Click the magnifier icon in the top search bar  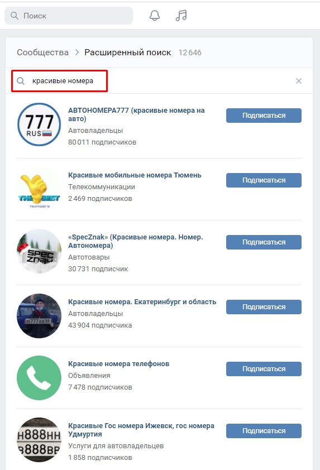15,16
